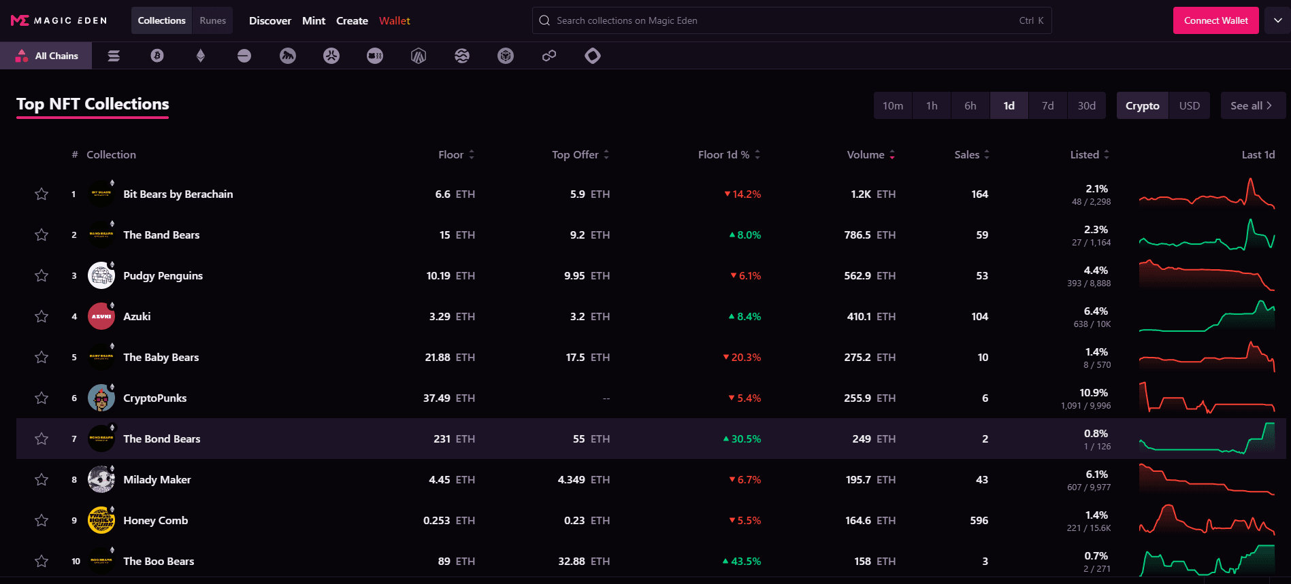Switch currency display to USD
Screen dimensions: 1291x584
[1189, 106]
